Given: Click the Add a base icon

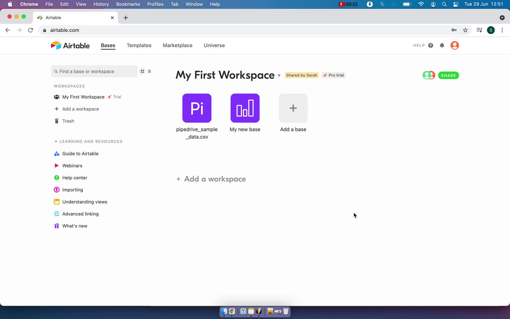Looking at the screenshot, I should point(293,108).
